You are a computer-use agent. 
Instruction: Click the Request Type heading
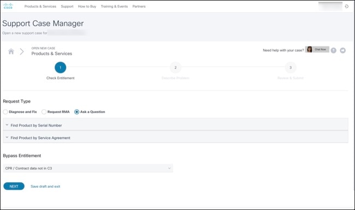[x=17, y=101]
